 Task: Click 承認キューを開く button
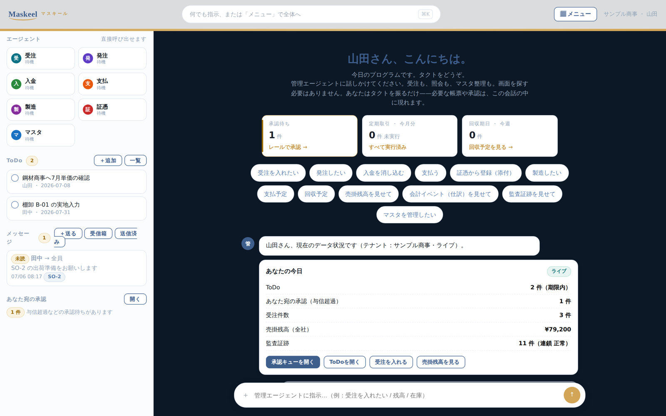(293, 362)
